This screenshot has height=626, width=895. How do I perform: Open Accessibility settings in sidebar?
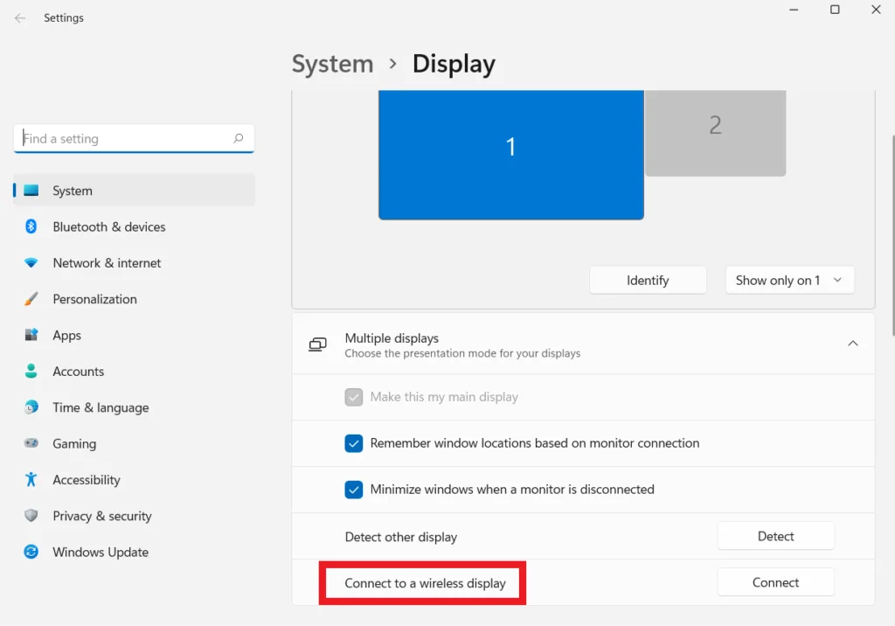tap(86, 480)
